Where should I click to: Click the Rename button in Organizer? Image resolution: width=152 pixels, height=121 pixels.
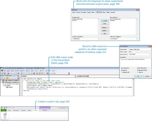click(105, 27)
